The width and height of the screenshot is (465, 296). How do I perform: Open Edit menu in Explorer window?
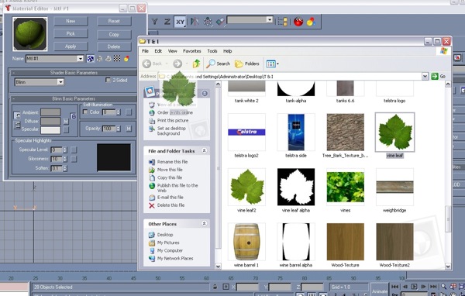pyautogui.click(x=158, y=51)
